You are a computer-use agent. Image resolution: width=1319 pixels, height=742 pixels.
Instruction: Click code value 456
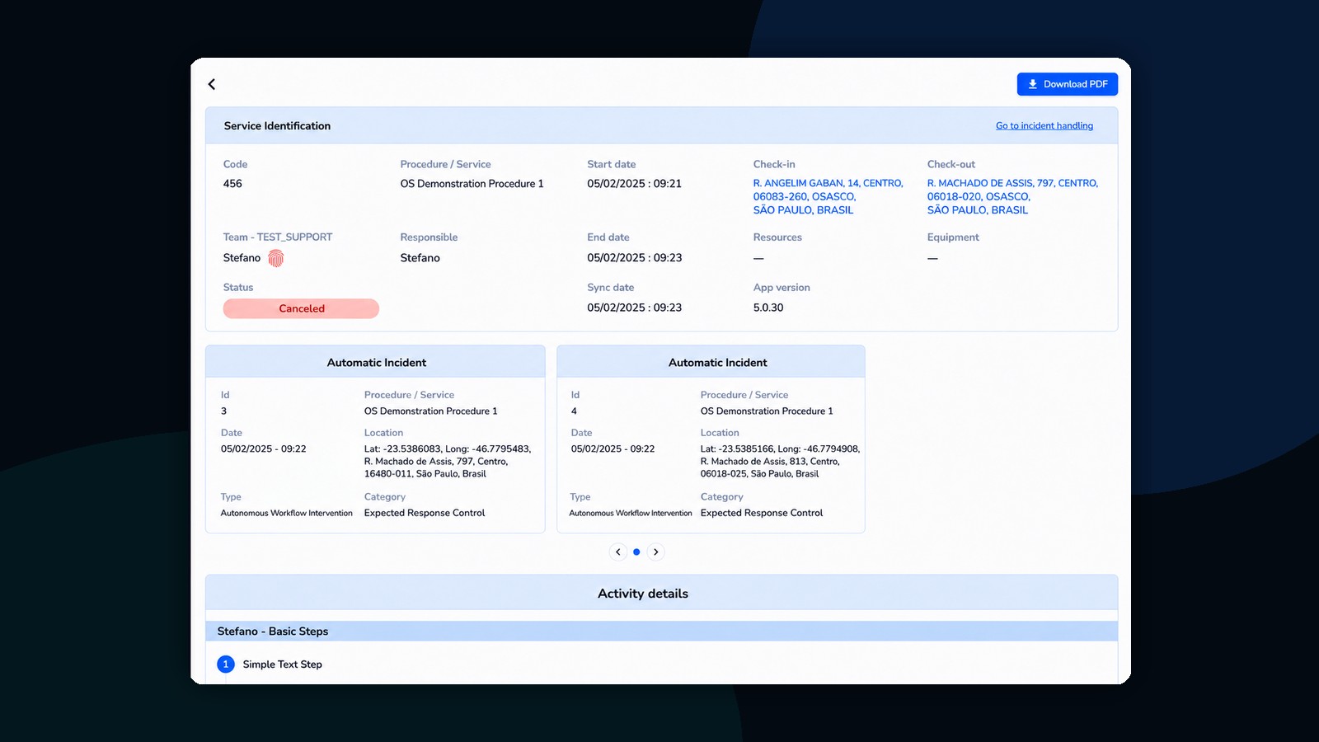[x=232, y=184]
